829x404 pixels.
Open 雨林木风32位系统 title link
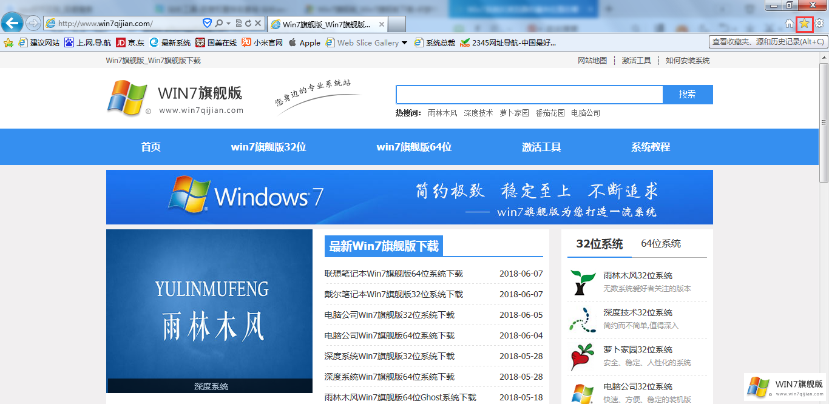point(638,275)
